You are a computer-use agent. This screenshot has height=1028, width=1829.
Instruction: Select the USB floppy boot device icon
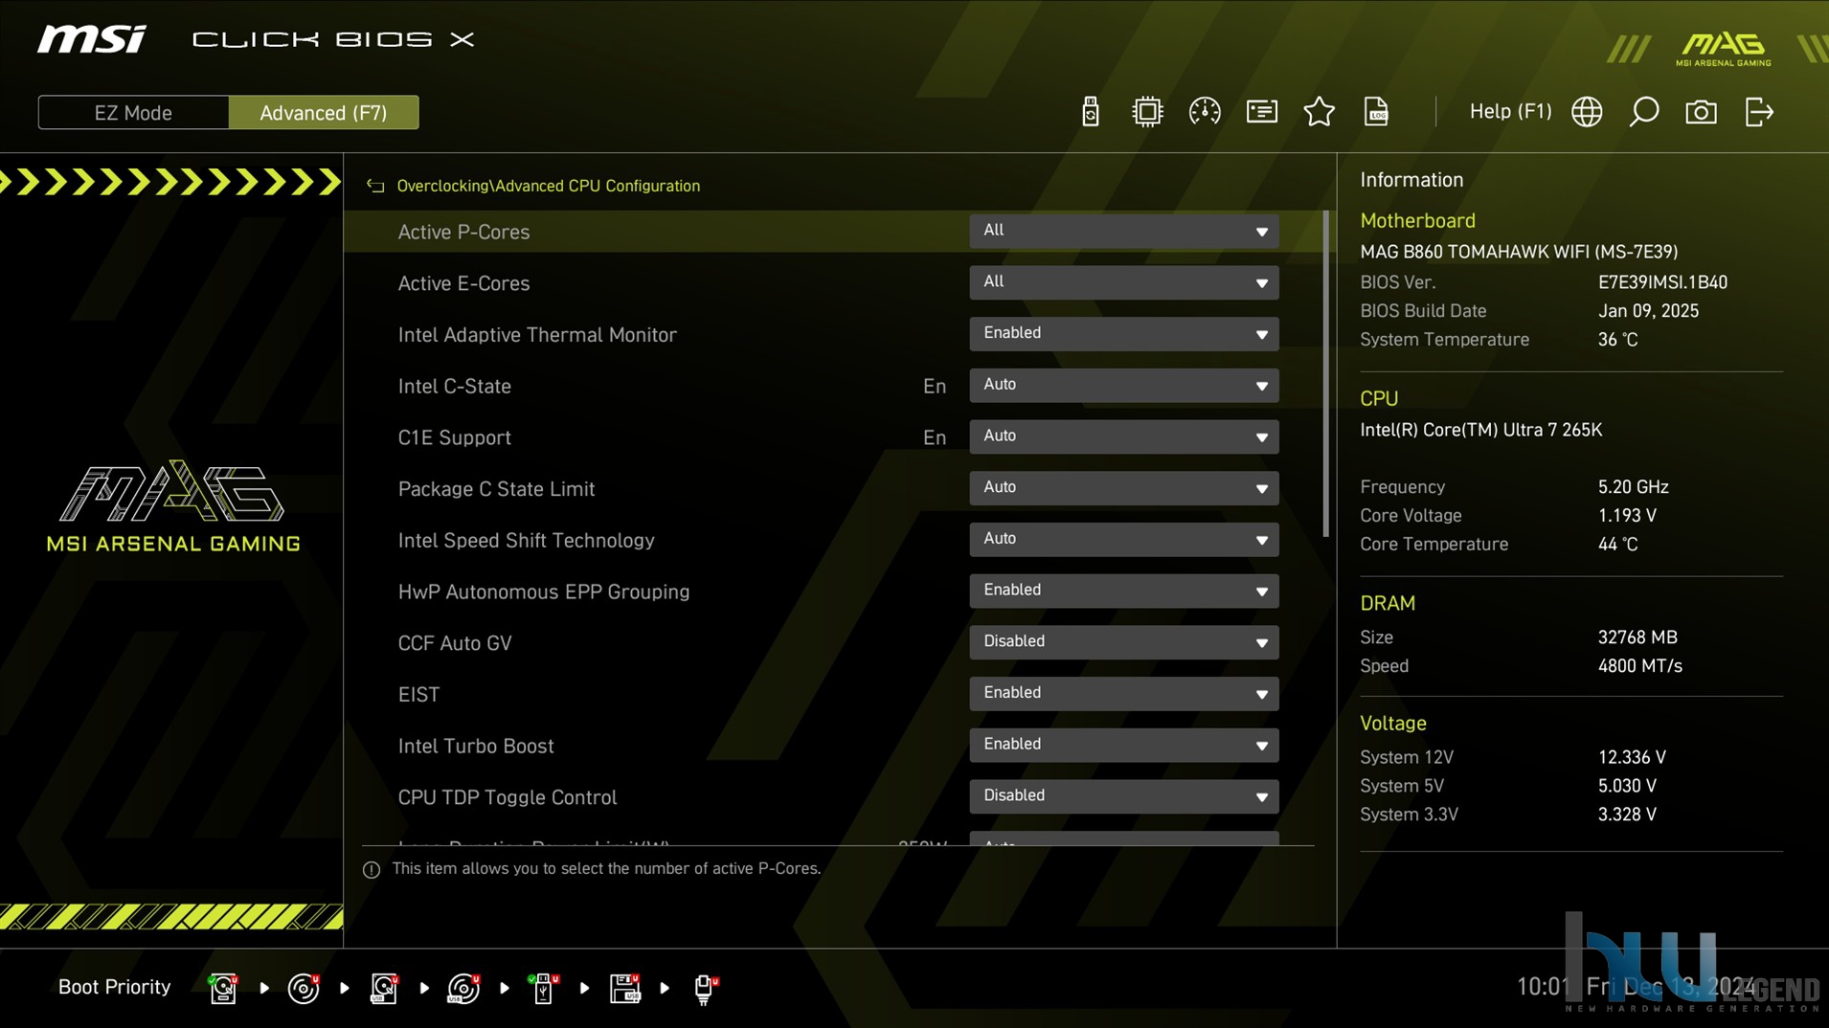click(x=624, y=988)
